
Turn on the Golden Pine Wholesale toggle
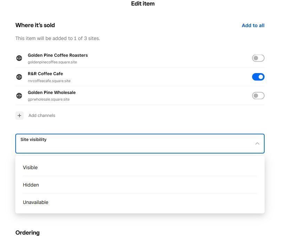pyautogui.click(x=258, y=96)
